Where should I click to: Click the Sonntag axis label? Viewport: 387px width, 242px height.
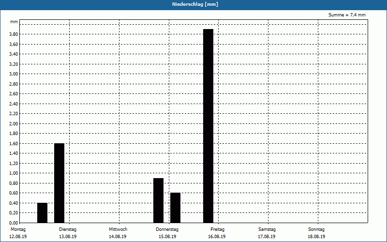click(x=316, y=229)
